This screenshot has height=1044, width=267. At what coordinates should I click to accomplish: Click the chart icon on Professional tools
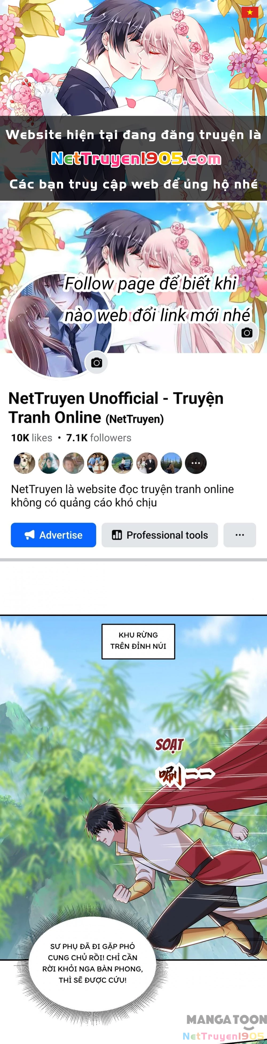click(117, 535)
